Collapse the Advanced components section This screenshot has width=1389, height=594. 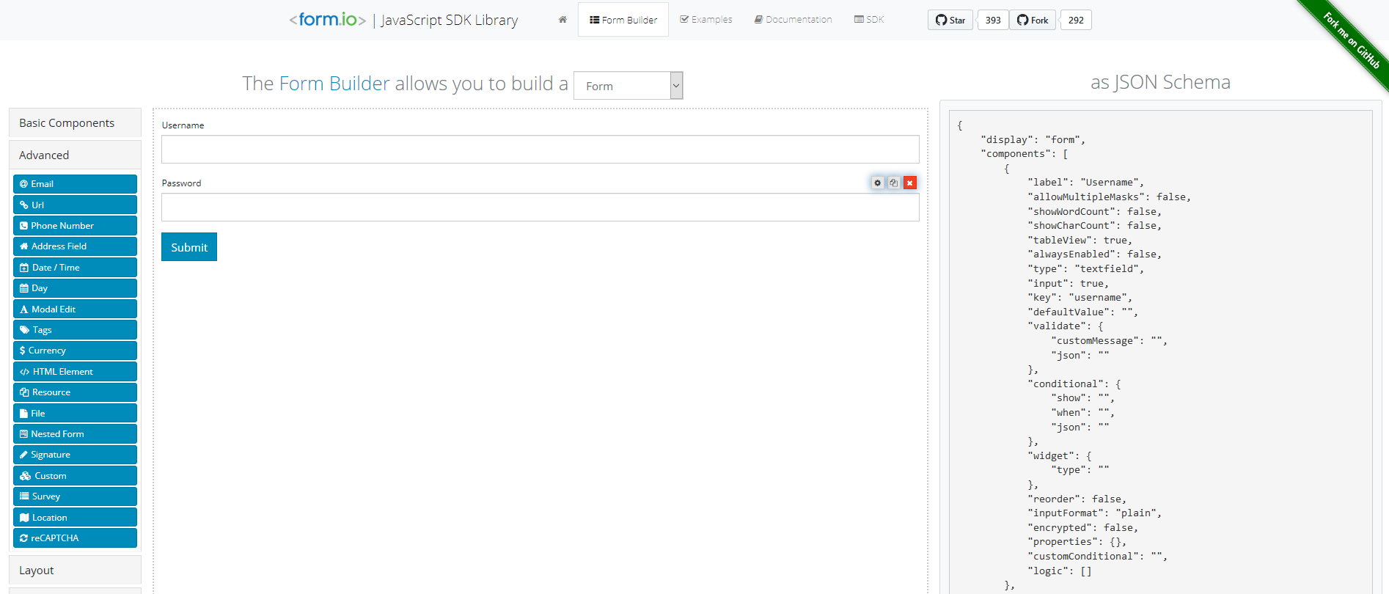pyautogui.click(x=75, y=155)
